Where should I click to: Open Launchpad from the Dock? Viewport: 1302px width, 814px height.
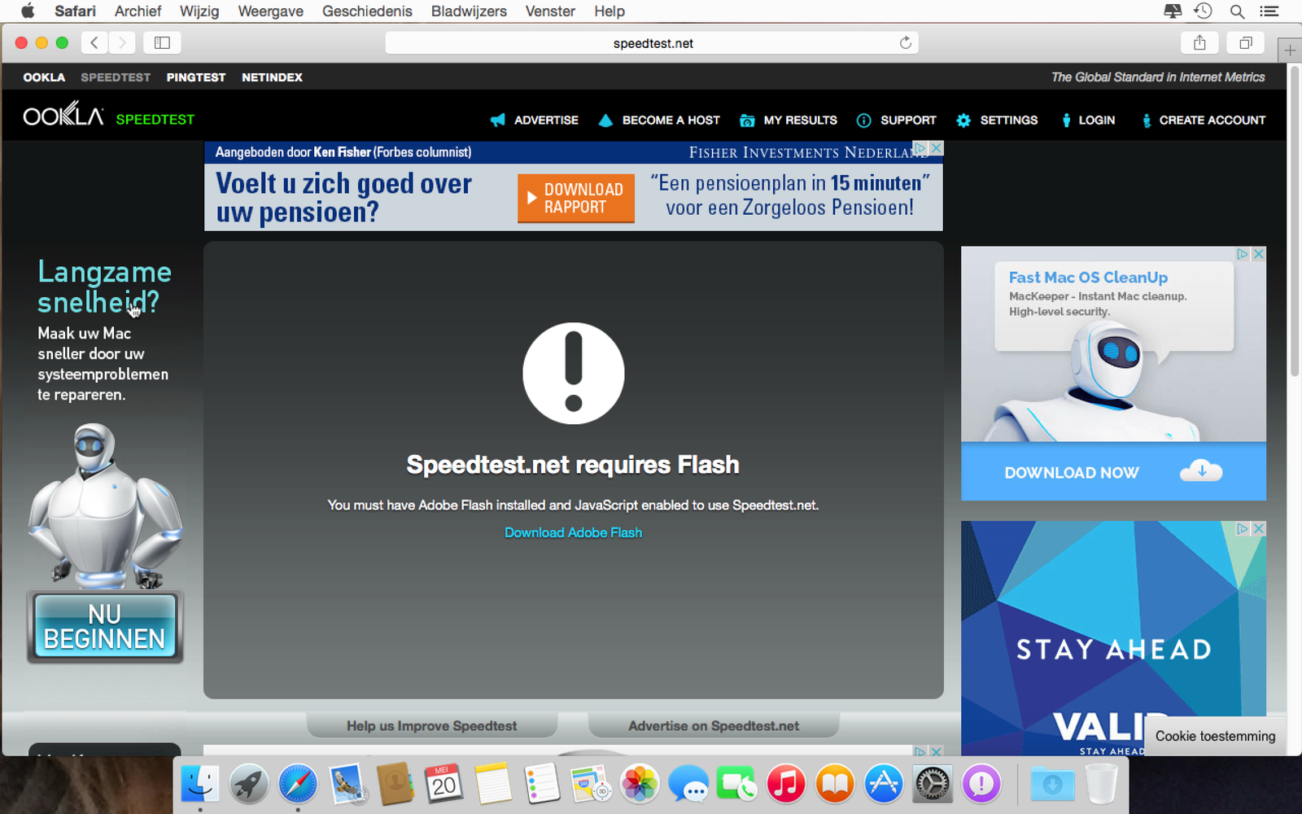tap(249, 784)
